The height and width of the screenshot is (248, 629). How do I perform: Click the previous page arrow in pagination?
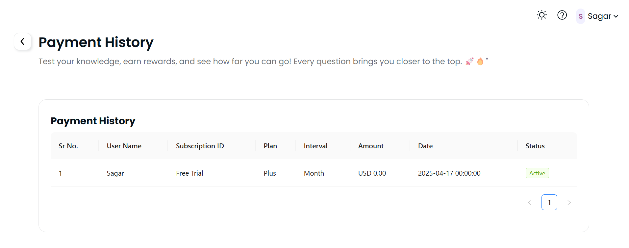[x=530, y=203]
